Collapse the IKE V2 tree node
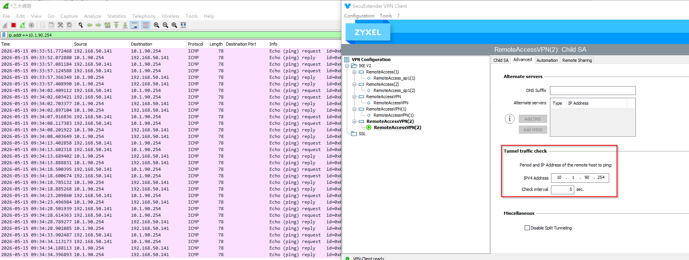Screen dimensions: 689x260 pyautogui.click(x=347, y=66)
